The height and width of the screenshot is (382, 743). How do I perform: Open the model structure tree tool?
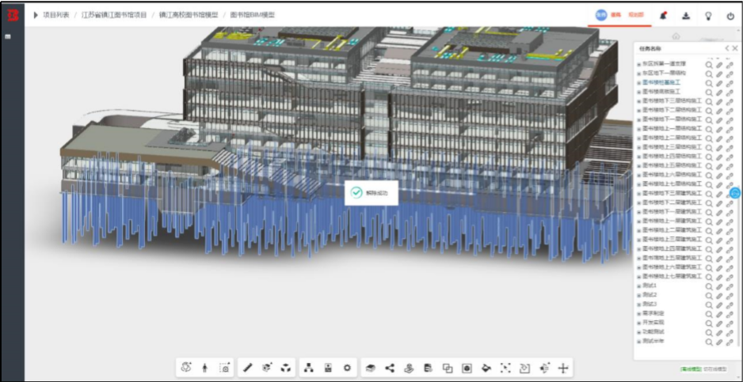point(308,368)
